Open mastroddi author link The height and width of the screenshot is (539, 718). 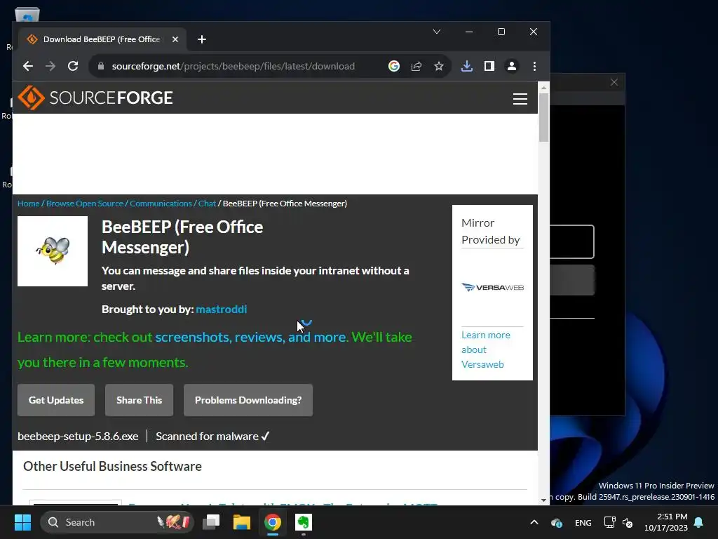click(x=221, y=310)
